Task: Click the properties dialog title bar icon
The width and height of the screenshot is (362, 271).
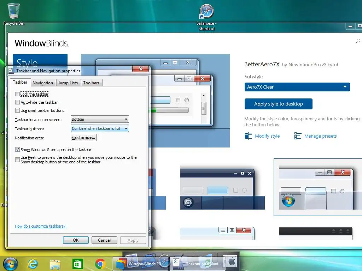Action: tap(11, 71)
